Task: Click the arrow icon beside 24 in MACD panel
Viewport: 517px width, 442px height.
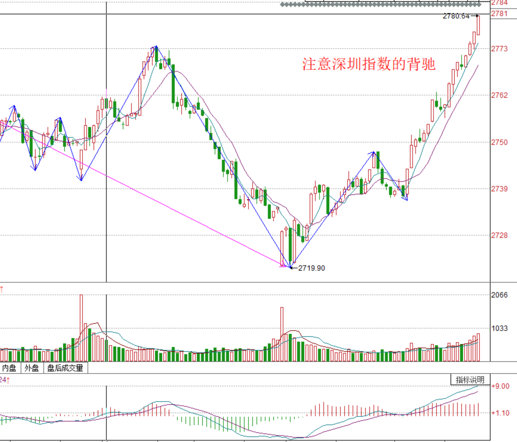Action: click(x=8, y=380)
